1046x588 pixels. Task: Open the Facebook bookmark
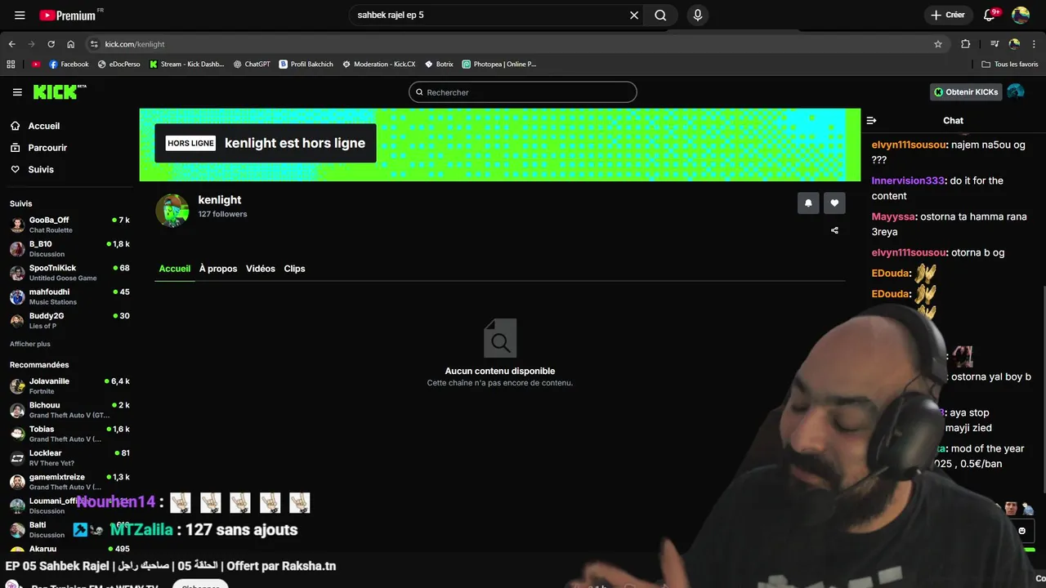[69, 64]
